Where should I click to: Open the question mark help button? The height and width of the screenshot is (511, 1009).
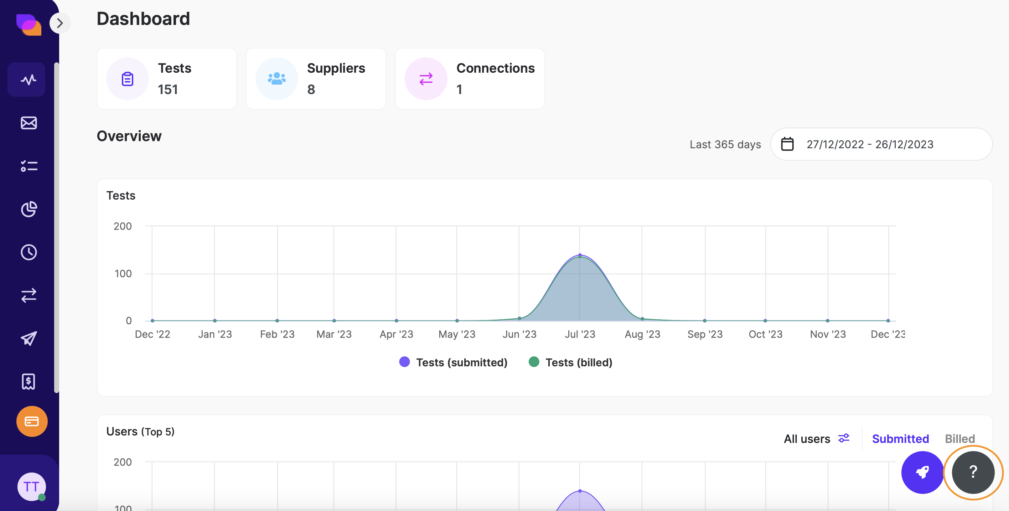click(973, 472)
